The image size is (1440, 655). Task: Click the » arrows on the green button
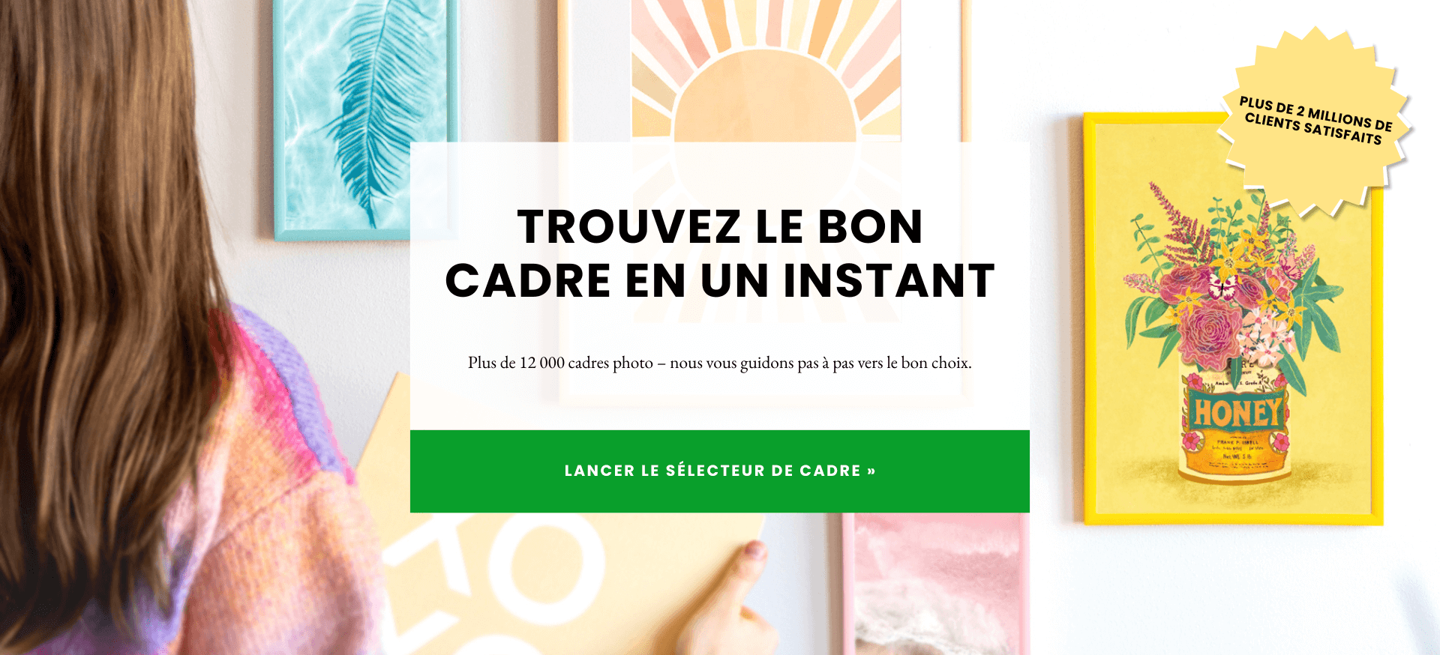pyautogui.click(x=871, y=471)
